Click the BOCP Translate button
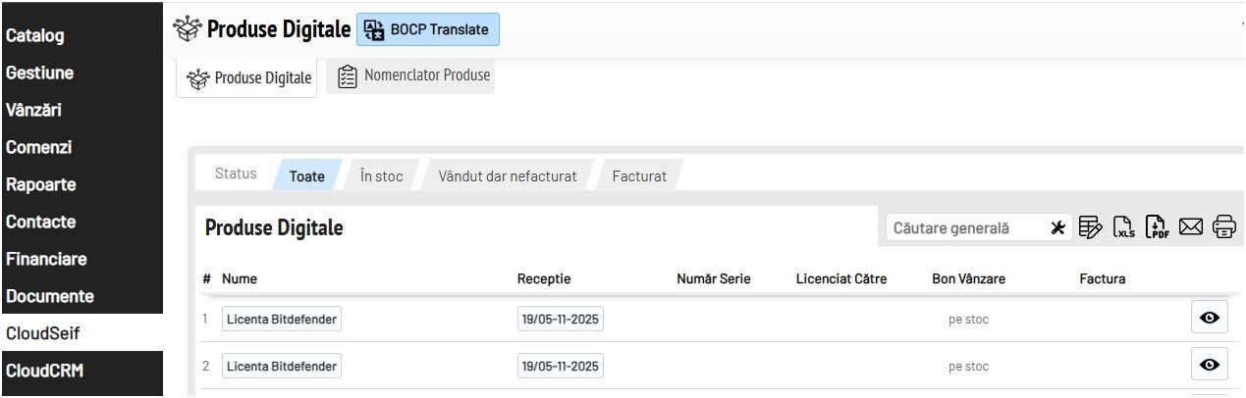This screenshot has width=1246, height=398. tap(428, 29)
